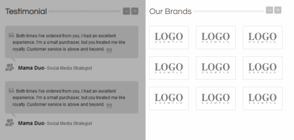Open the top-left brand logo

pos(169,38)
